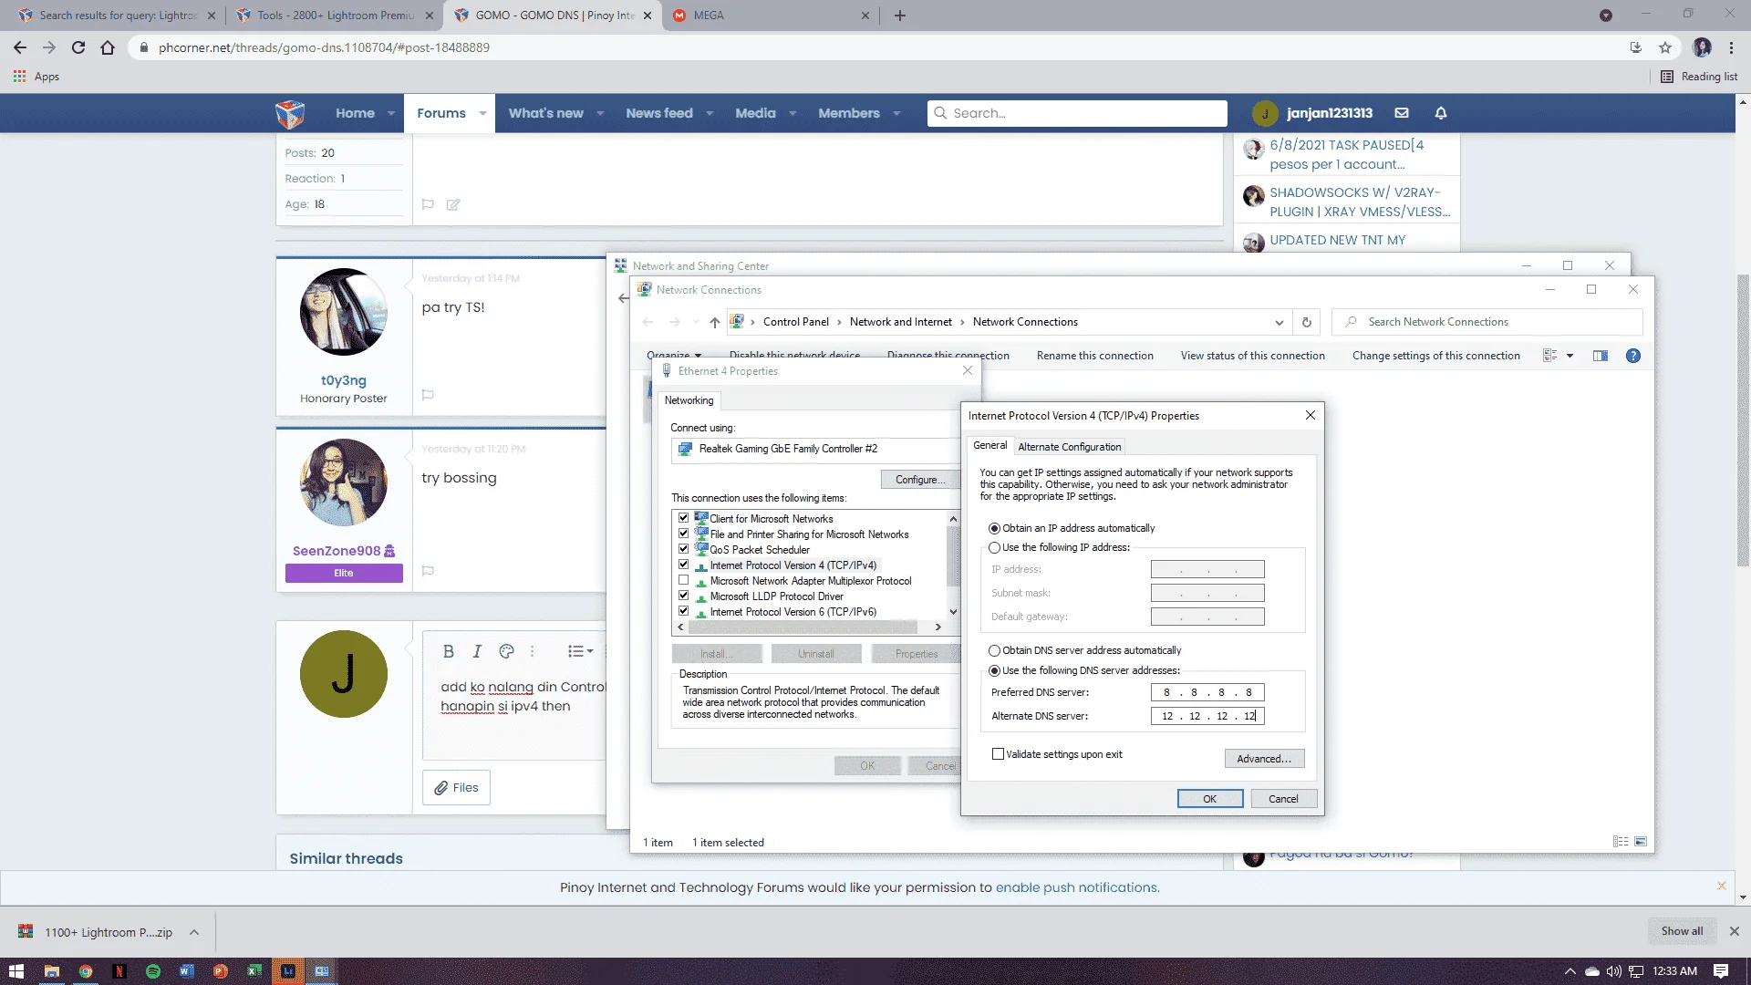
Task: Expand the Members dropdown arrow
Action: click(896, 113)
